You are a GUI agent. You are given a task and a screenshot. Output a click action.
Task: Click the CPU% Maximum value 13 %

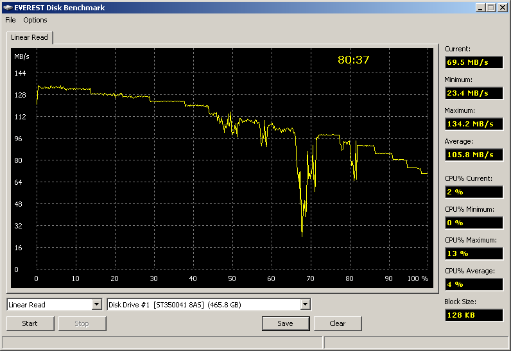[x=474, y=253]
